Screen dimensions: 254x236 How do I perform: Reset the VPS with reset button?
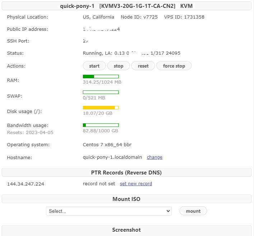[143, 66]
